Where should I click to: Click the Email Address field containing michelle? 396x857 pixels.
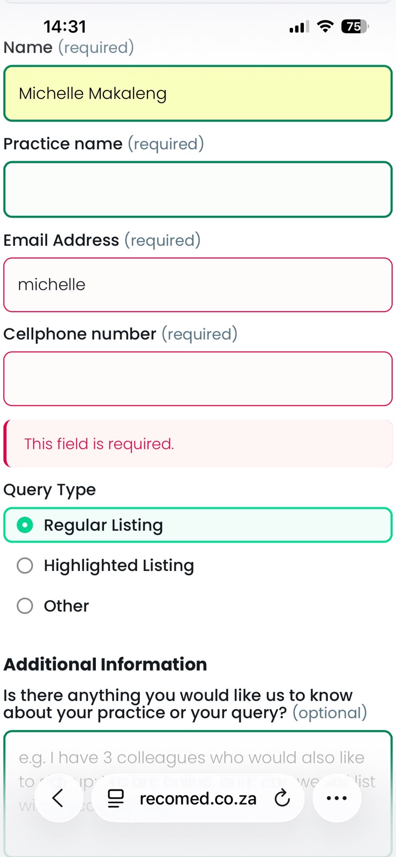(x=198, y=284)
